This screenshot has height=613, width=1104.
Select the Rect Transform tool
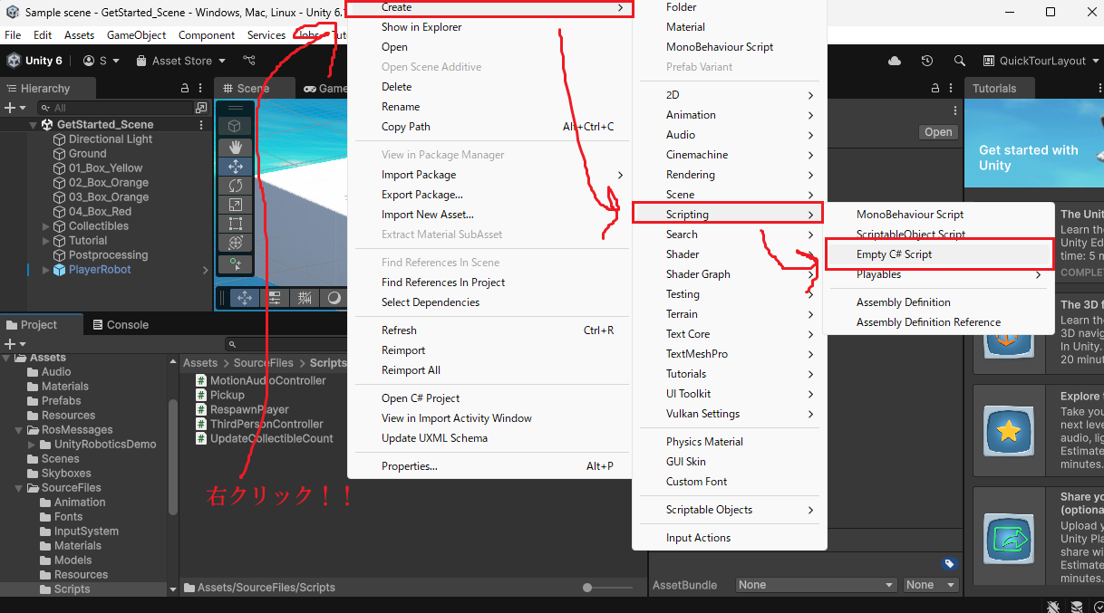(235, 223)
